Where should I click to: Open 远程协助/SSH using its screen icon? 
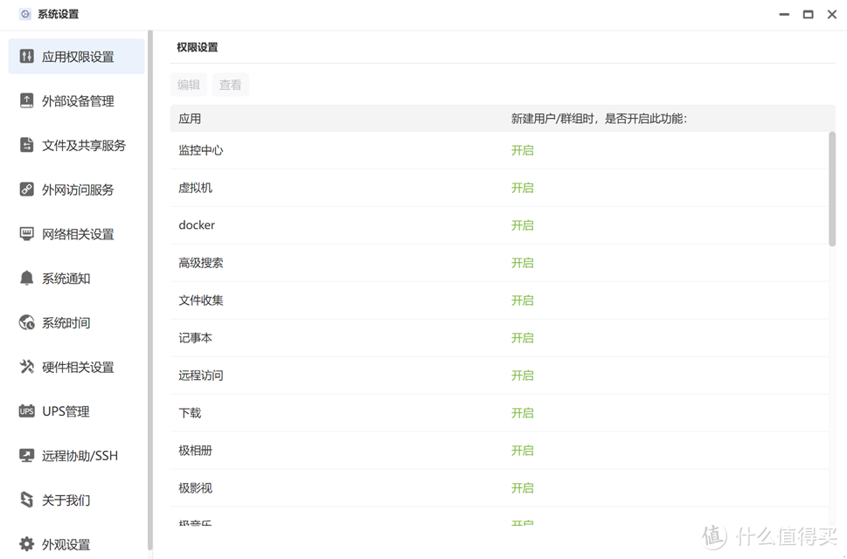[26, 455]
